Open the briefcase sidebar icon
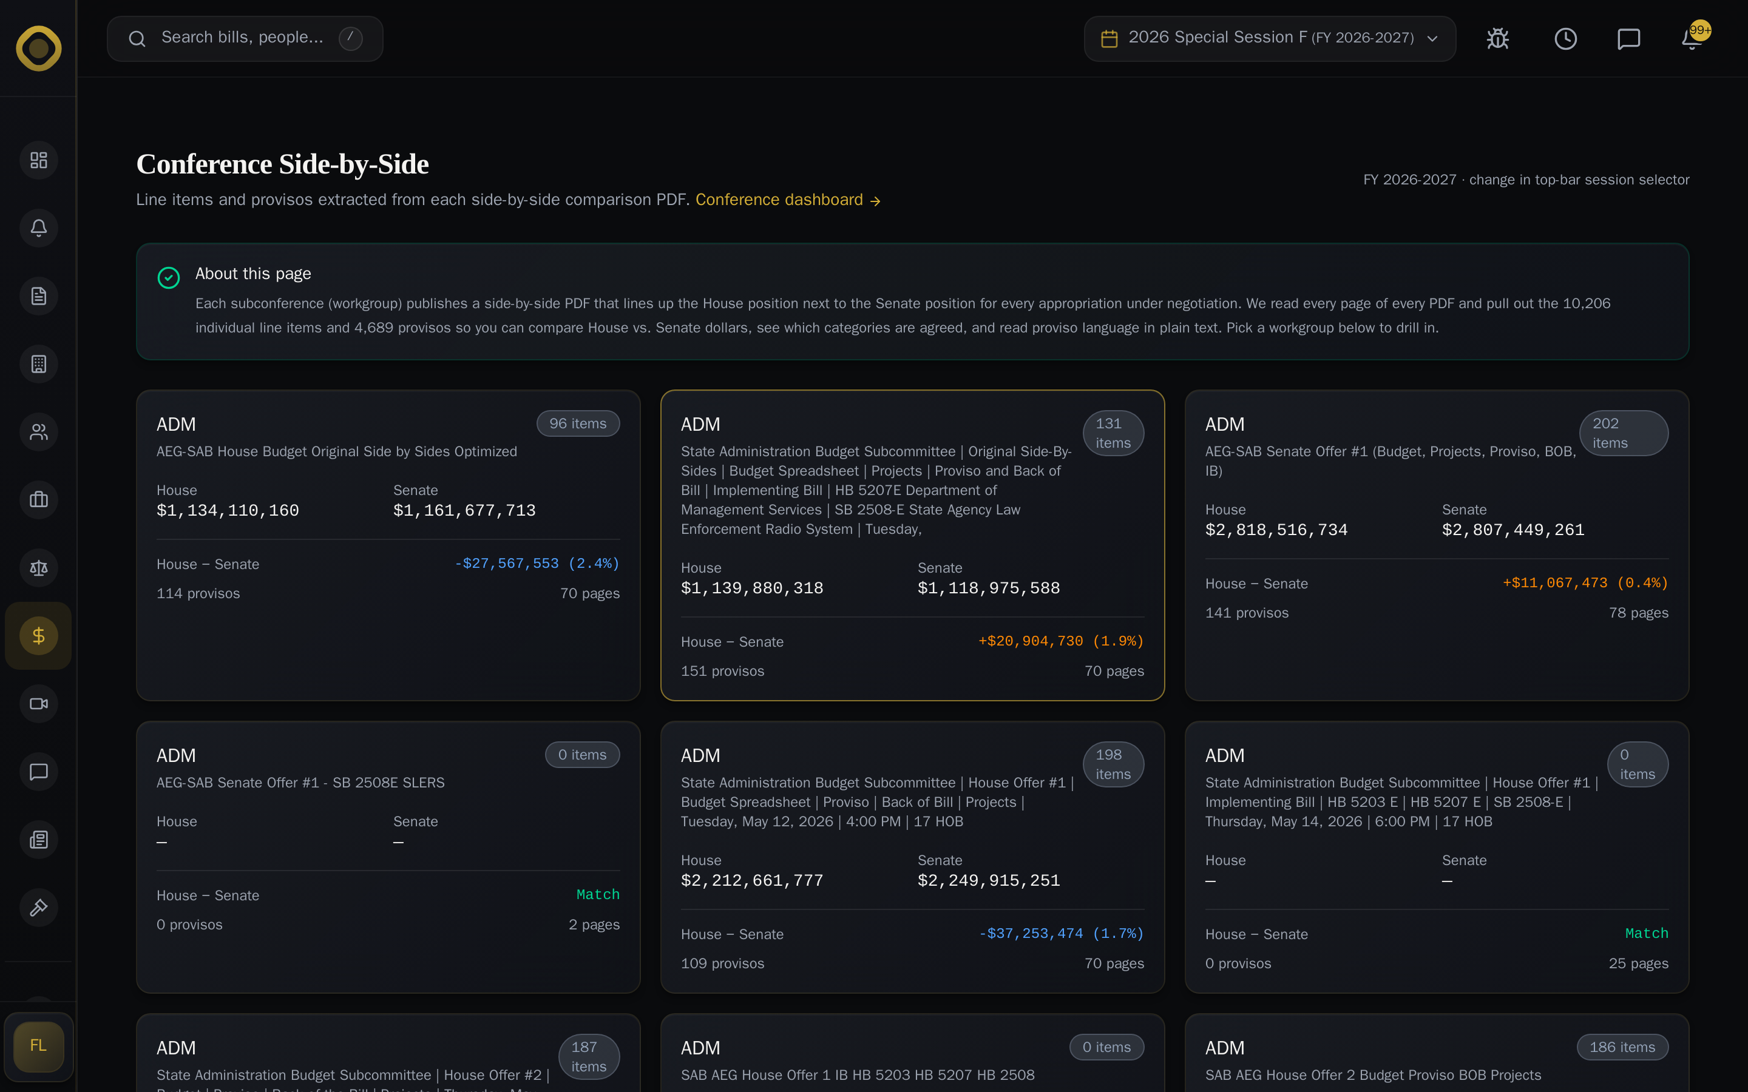The image size is (1748, 1092). coord(39,500)
